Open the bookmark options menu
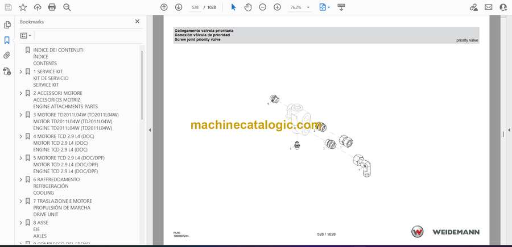Screen dimensions: 512x247 pyautogui.click(x=26, y=36)
